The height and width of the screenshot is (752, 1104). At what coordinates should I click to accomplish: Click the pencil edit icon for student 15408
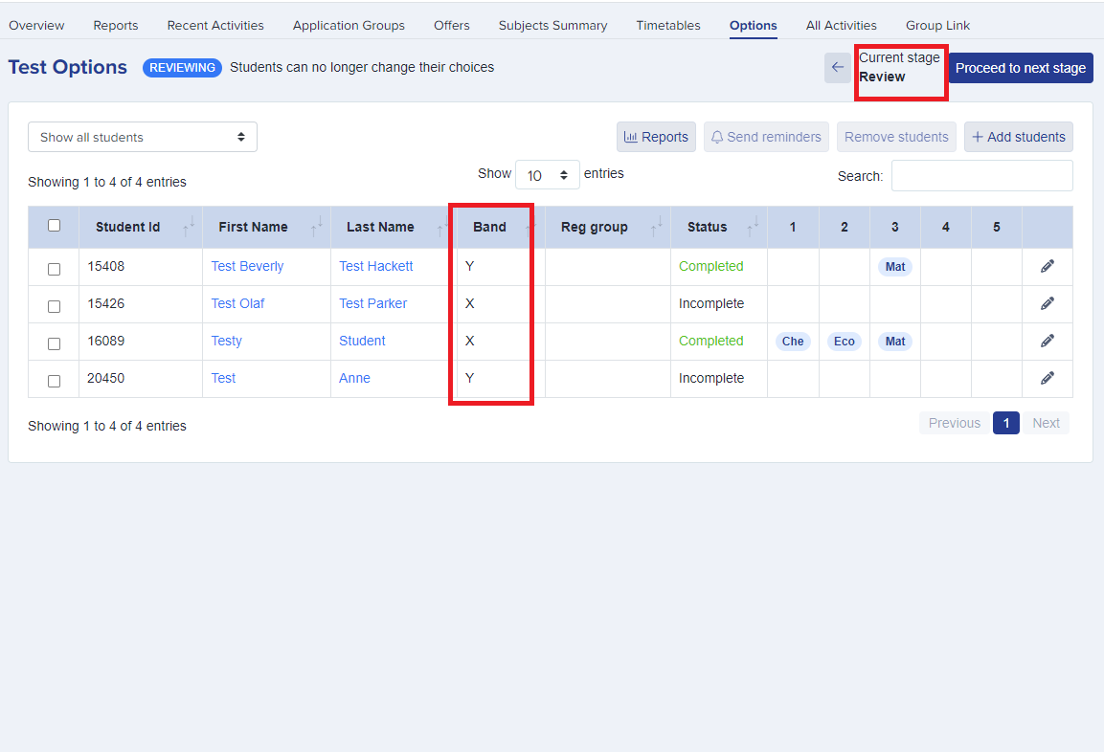click(x=1047, y=266)
